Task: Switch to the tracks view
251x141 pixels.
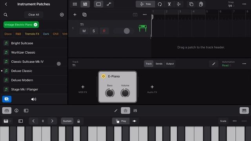Action: click(85, 4)
